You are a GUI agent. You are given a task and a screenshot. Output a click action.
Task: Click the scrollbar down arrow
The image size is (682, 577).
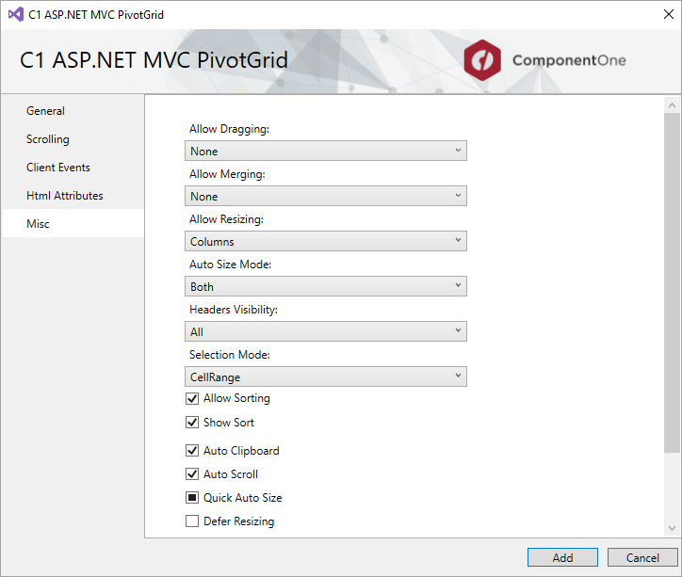coord(672,528)
